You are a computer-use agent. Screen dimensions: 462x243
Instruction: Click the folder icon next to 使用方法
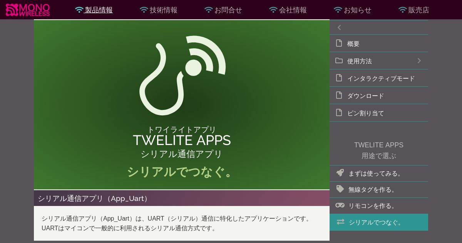pyautogui.click(x=339, y=61)
